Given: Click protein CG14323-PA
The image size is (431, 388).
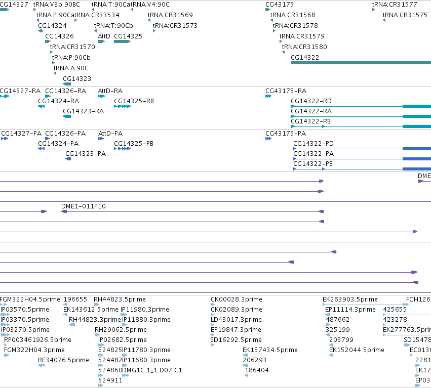Looking at the screenshot, I should [68, 159].
